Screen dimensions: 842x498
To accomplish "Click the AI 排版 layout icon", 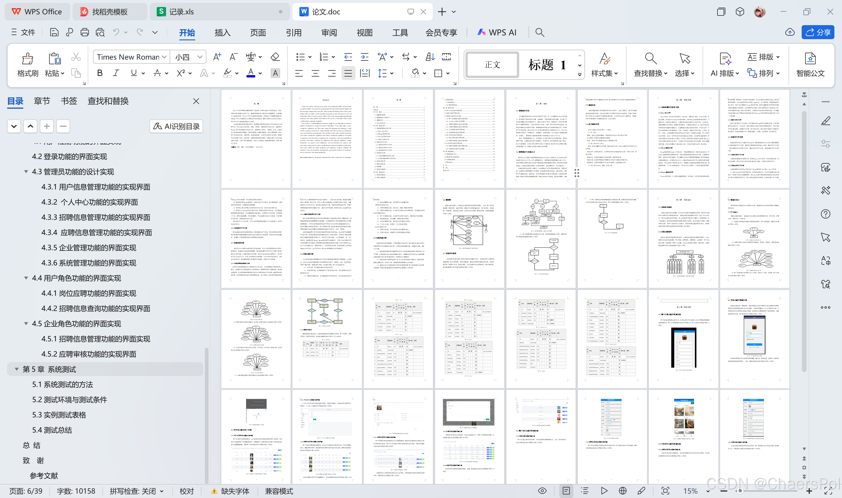I will point(725,59).
